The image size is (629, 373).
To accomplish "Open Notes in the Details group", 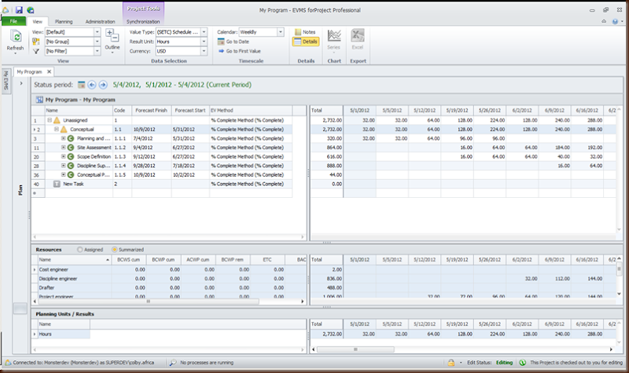I will click(x=303, y=32).
